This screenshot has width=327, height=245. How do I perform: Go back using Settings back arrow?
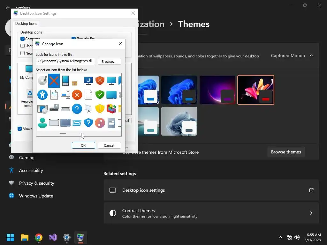coord(8,8)
